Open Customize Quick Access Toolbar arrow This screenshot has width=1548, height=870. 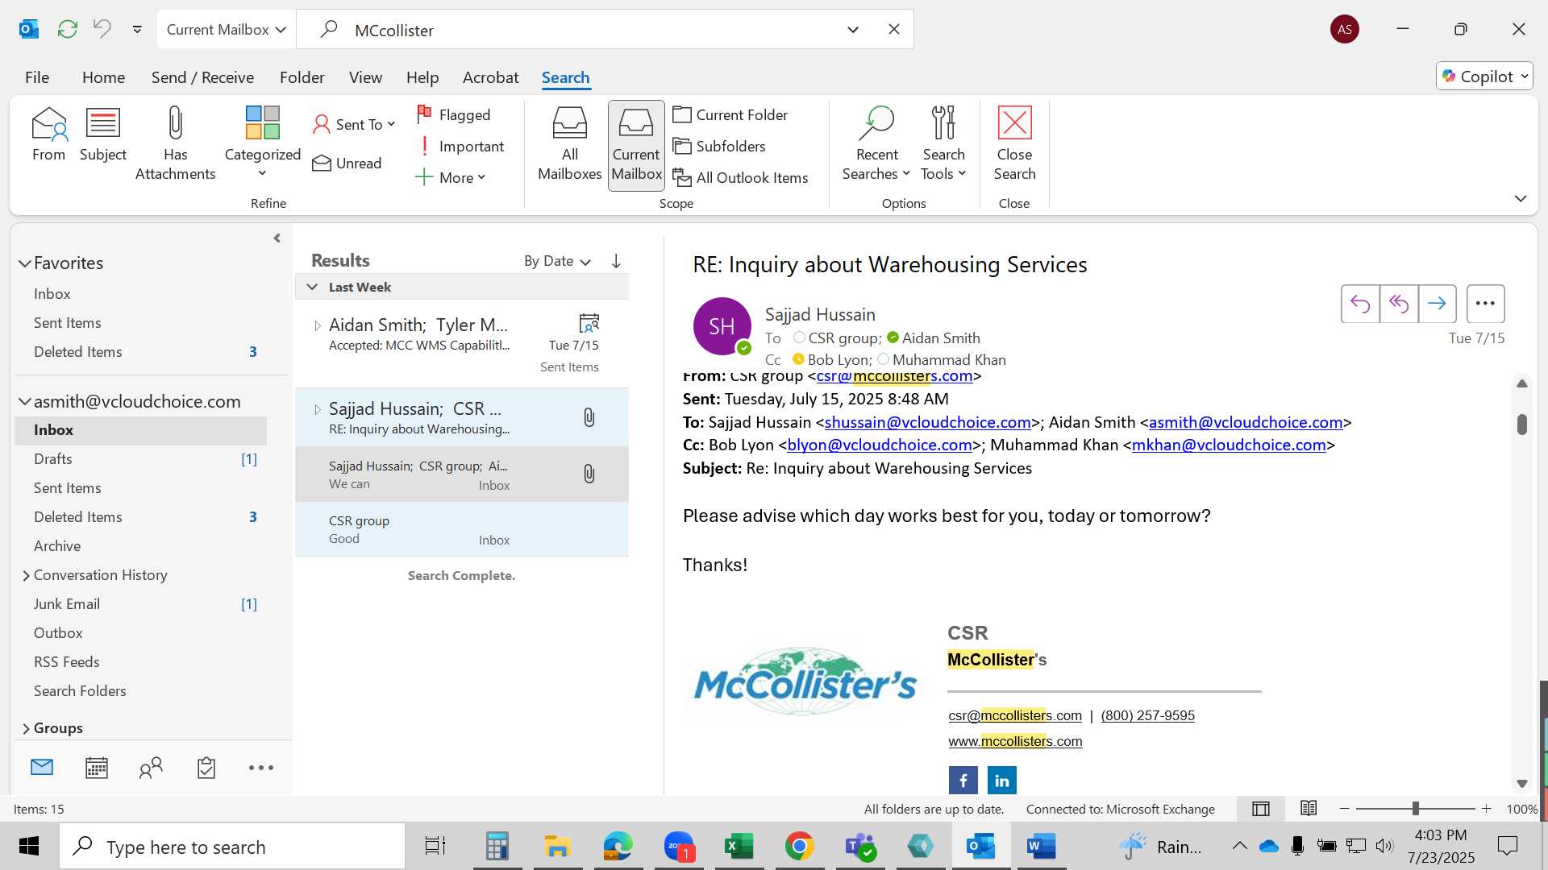click(137, 30)
